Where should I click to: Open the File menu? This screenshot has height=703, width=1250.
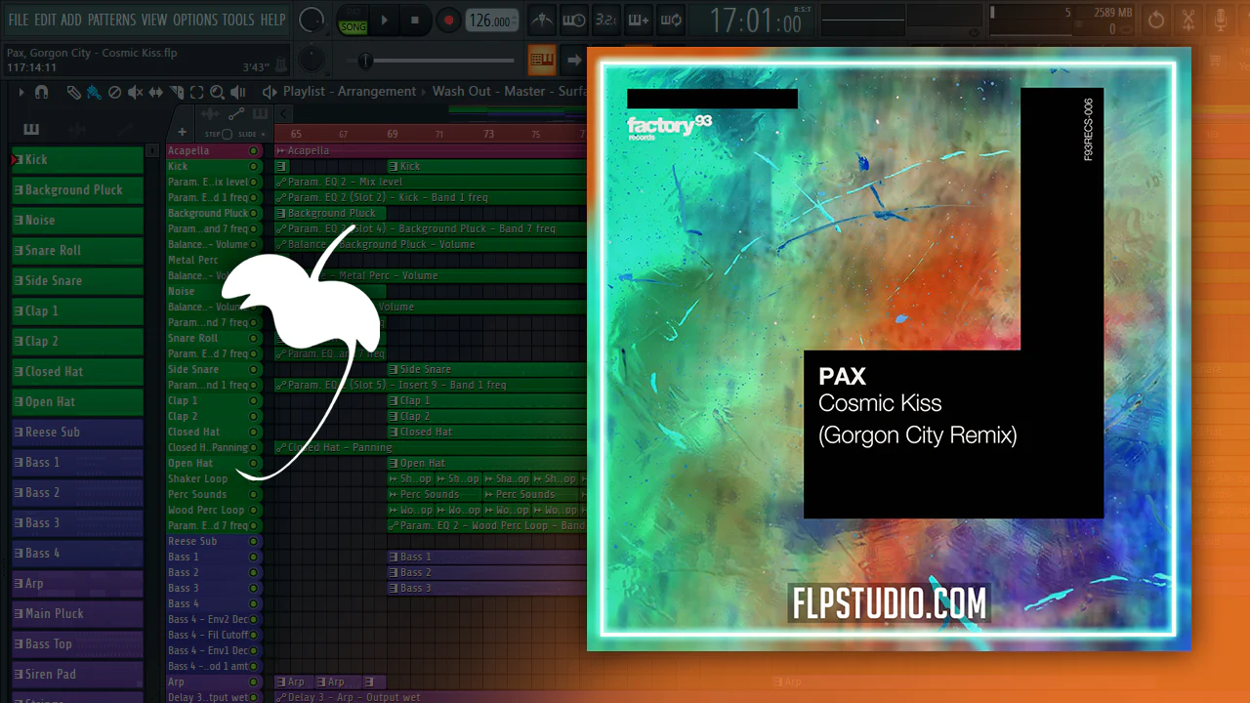click(x=19, y=20)
